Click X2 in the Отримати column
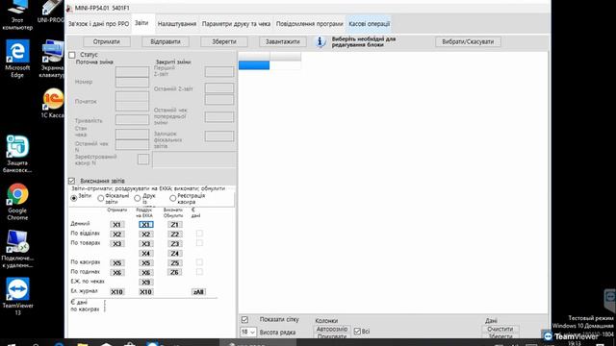The height and width of the screenshot is (346, 616). tap(117, 235)
